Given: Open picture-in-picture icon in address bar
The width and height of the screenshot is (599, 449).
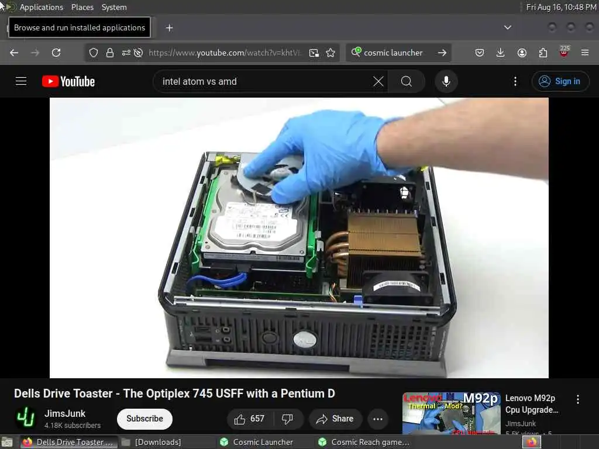Looking at the screenshot, I should pyautogui.click(x=314, y=53).
